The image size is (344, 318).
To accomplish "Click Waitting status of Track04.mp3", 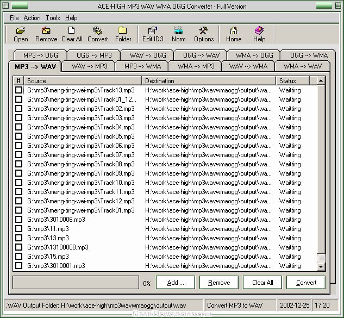I will tap(290, 127).
